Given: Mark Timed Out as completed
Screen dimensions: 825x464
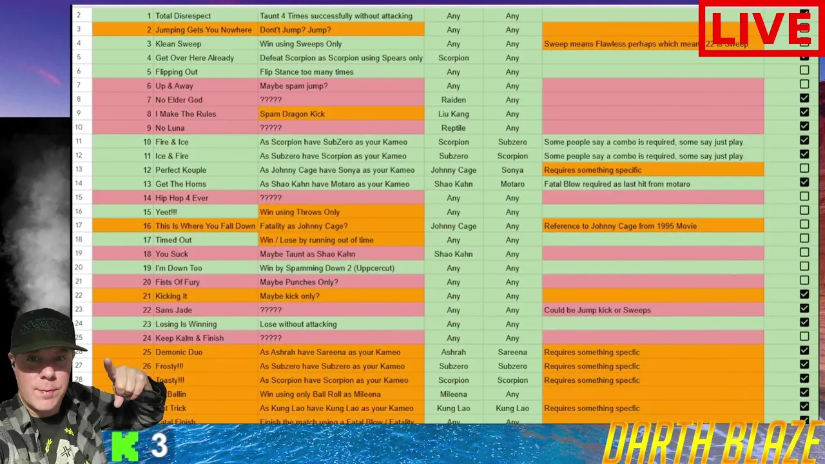Looking at the screenshot, I should (804, 238).
